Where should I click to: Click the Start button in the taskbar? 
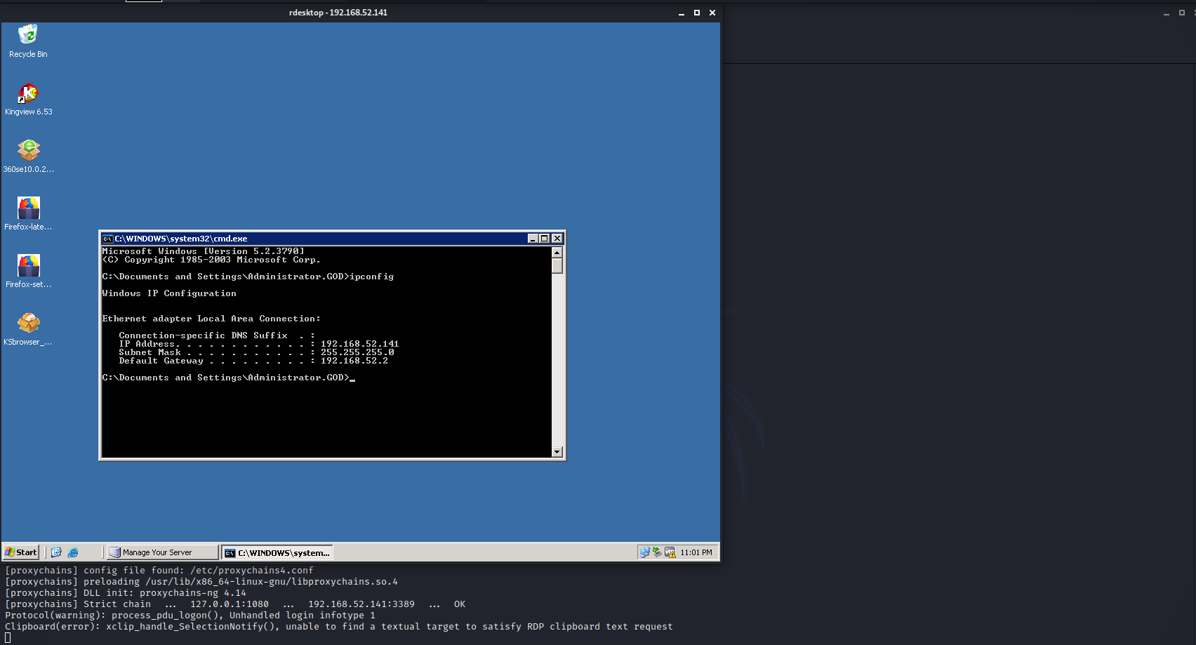pyautogui.click(x=21, y=552)
